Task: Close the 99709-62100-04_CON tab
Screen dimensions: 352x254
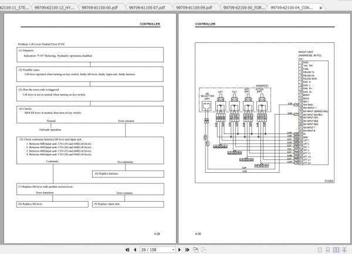Action: 320,8
